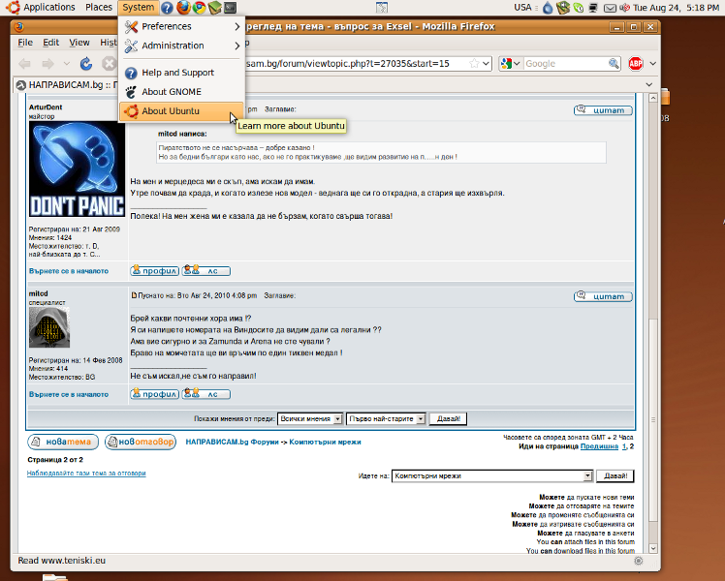Open the Adblock Plus dropdown arrow
Screen dimensions: 725x581
(x=653, y=64)
